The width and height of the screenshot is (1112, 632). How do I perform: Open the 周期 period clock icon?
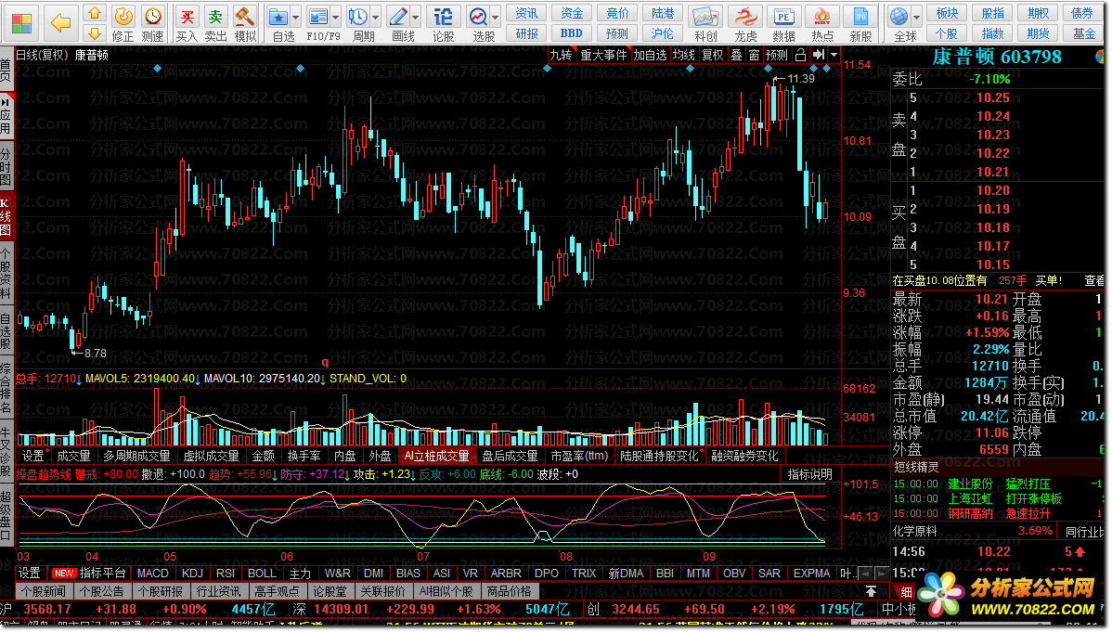(358, 17)
